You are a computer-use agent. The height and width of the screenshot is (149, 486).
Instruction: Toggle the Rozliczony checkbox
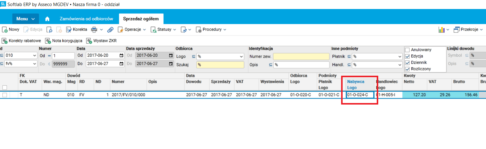coord(407,69)
